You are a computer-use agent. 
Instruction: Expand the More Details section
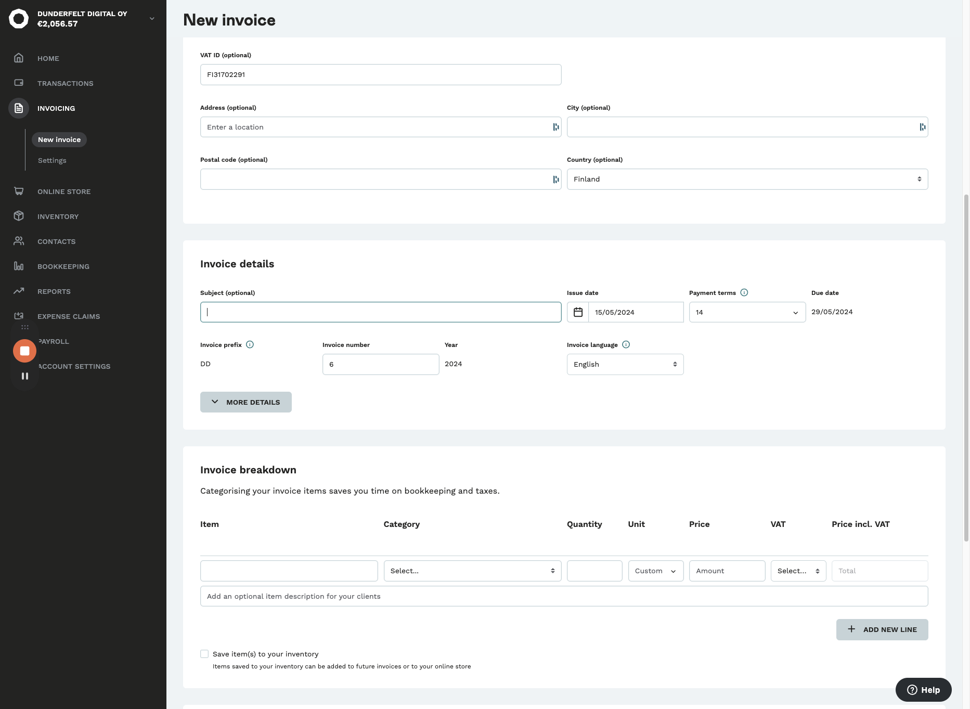(246, 402)
